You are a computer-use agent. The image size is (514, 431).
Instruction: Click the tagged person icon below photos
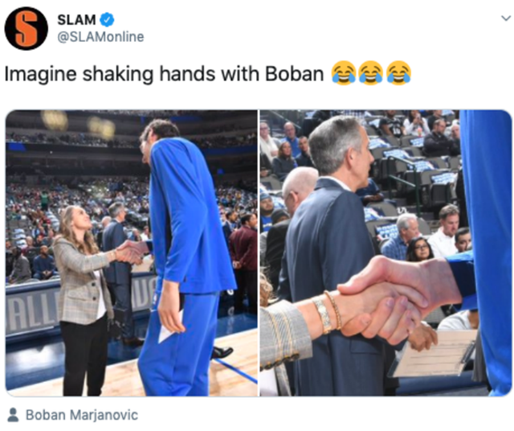pos(13,415)
